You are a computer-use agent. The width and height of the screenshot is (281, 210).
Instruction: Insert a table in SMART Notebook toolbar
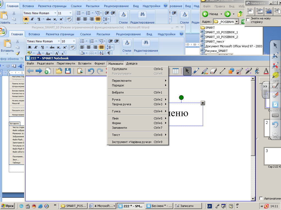tap(175, 71)
